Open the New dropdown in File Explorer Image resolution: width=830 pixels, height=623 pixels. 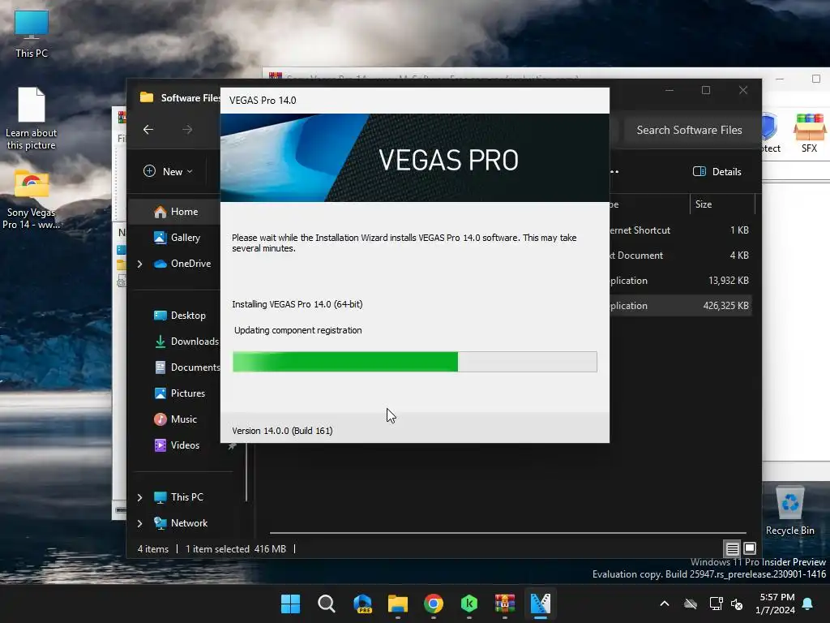(x=169, y=171)
